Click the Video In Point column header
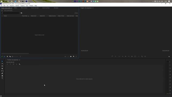The width and height of the screenshot is (172, 97). 61,16
